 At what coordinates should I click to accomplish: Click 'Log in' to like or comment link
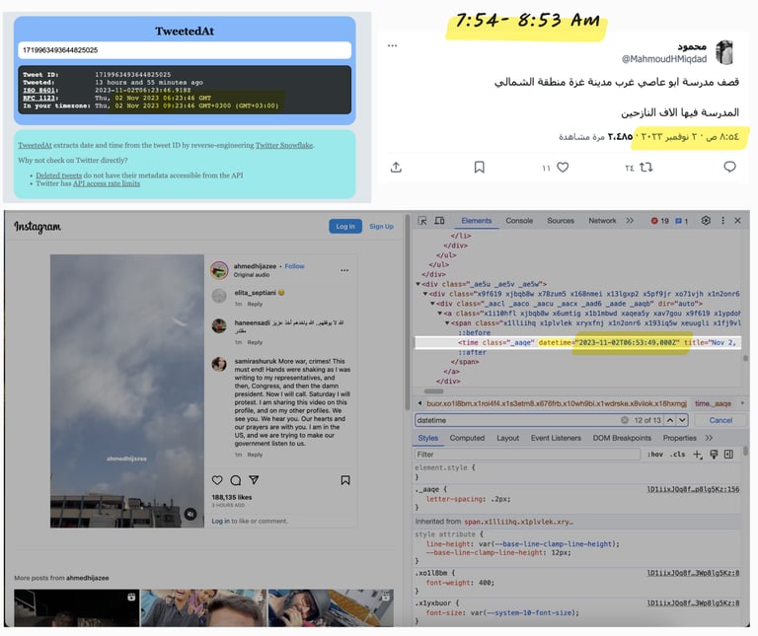[x=220, y=521]
